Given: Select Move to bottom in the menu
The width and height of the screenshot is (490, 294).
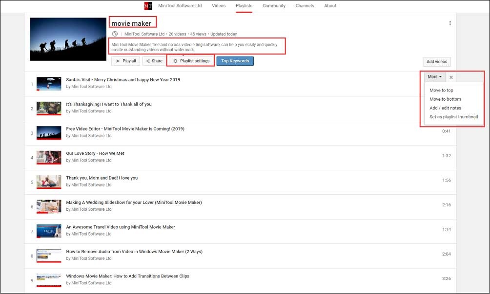Looking at the screenshot, I should tap(444, 99).
